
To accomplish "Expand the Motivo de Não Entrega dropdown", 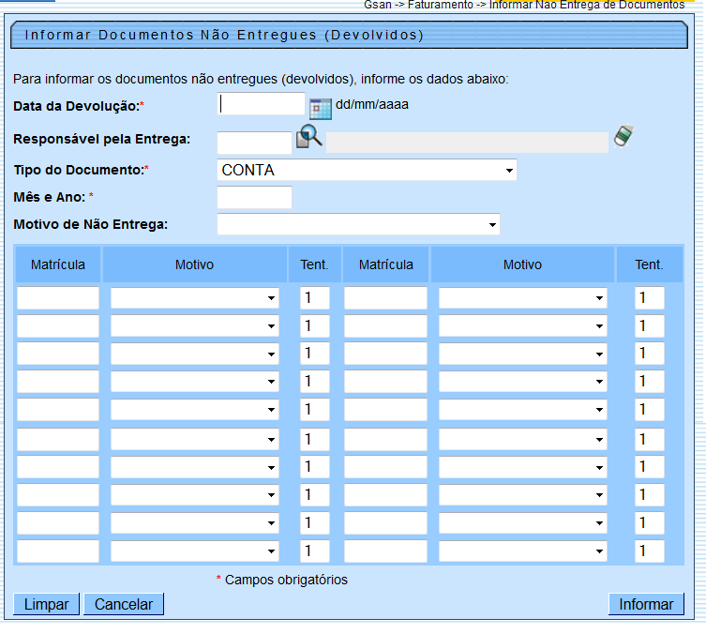I will [x=358, y=225].
